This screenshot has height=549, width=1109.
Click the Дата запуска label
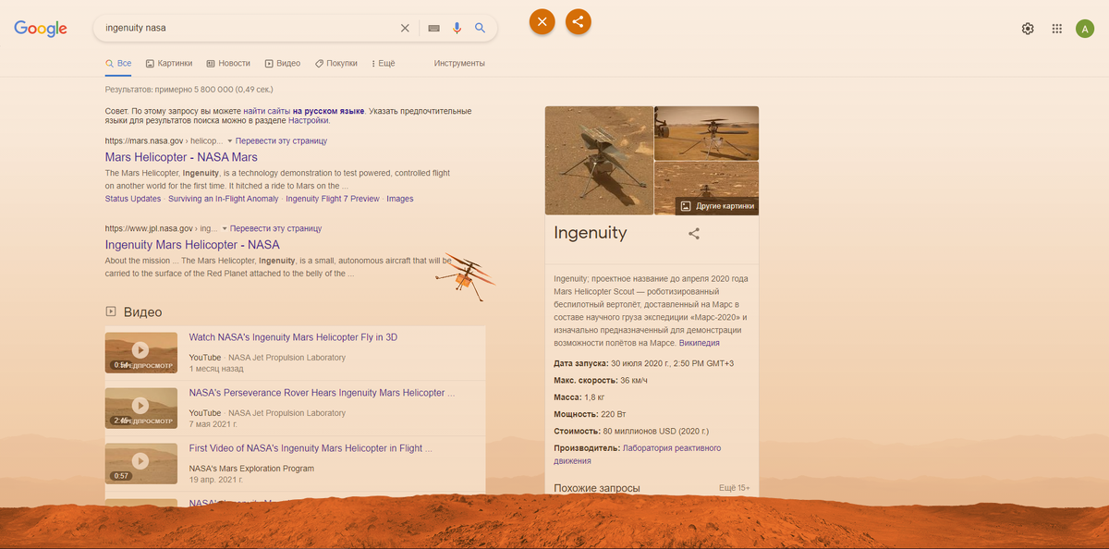579,363
